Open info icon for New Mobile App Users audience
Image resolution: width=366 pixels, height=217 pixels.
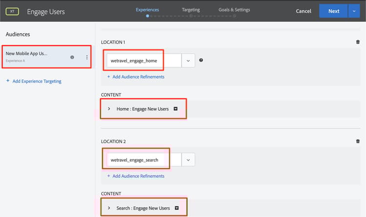(x=72, y=57)
